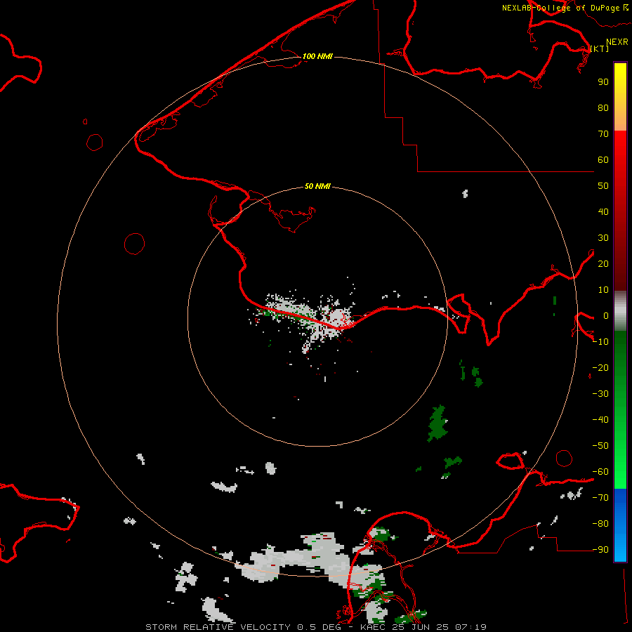
Task: Pick the blue bottom segment of color bar
Action: 620,525
